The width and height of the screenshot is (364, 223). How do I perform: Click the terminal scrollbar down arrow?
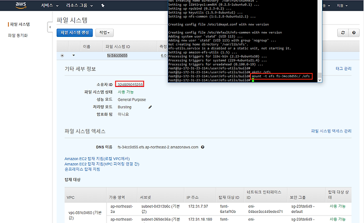320,80
